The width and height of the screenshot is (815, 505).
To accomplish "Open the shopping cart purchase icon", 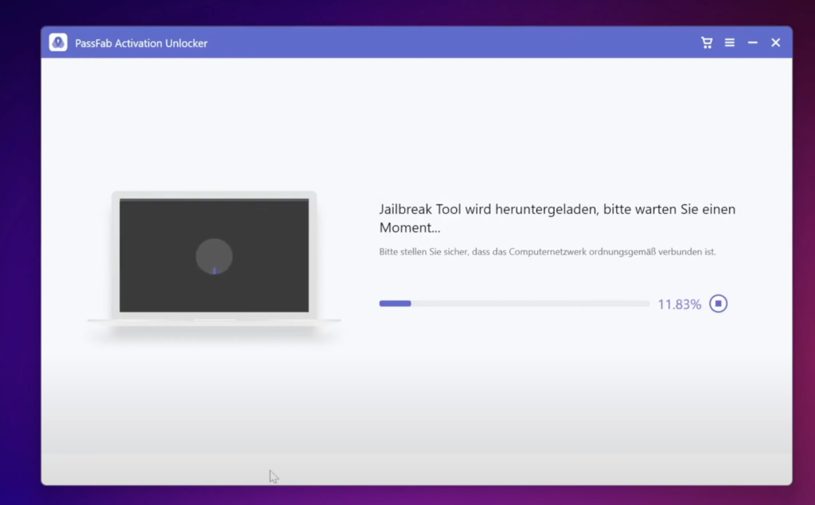I will tap(707, 43).
